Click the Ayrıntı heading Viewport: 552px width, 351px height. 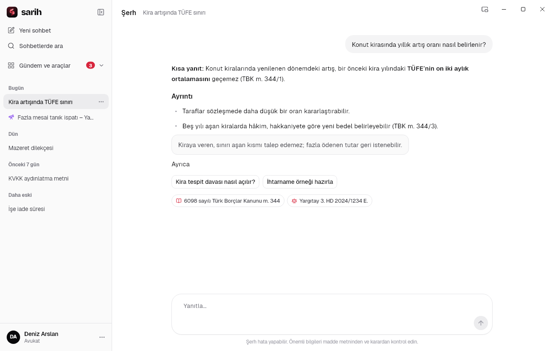click(182, 96)
